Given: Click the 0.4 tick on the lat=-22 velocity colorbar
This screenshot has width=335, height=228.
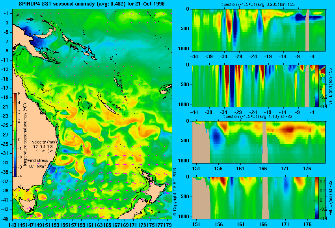Looking at the screenshot, I should pyautogui.click(x=323, y=182).
